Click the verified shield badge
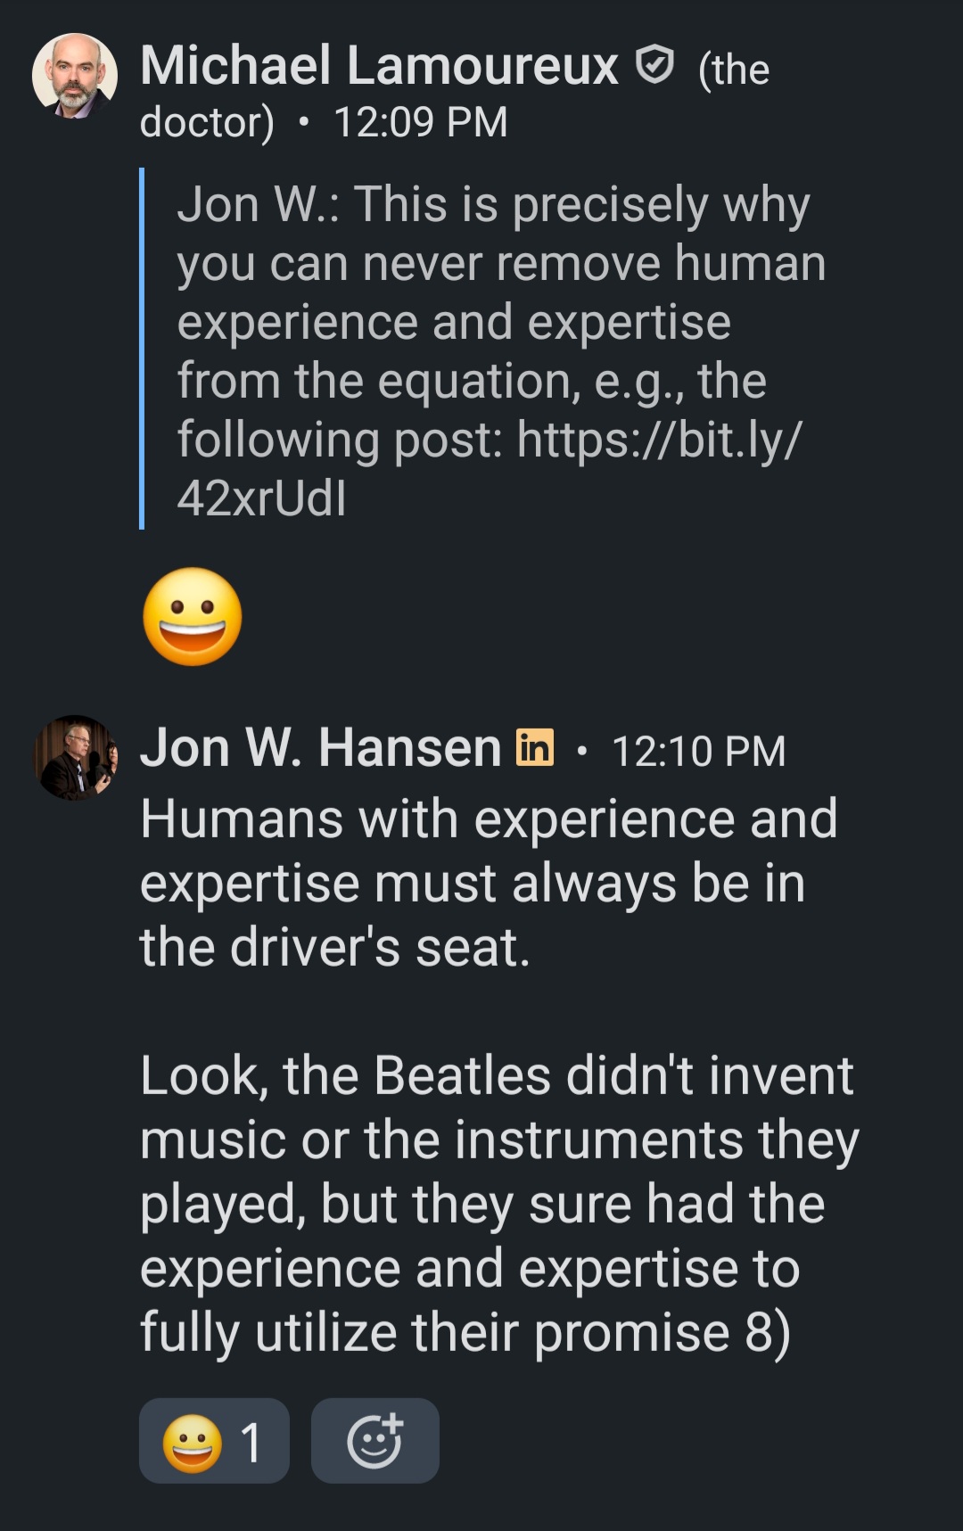 coord(654,65)
